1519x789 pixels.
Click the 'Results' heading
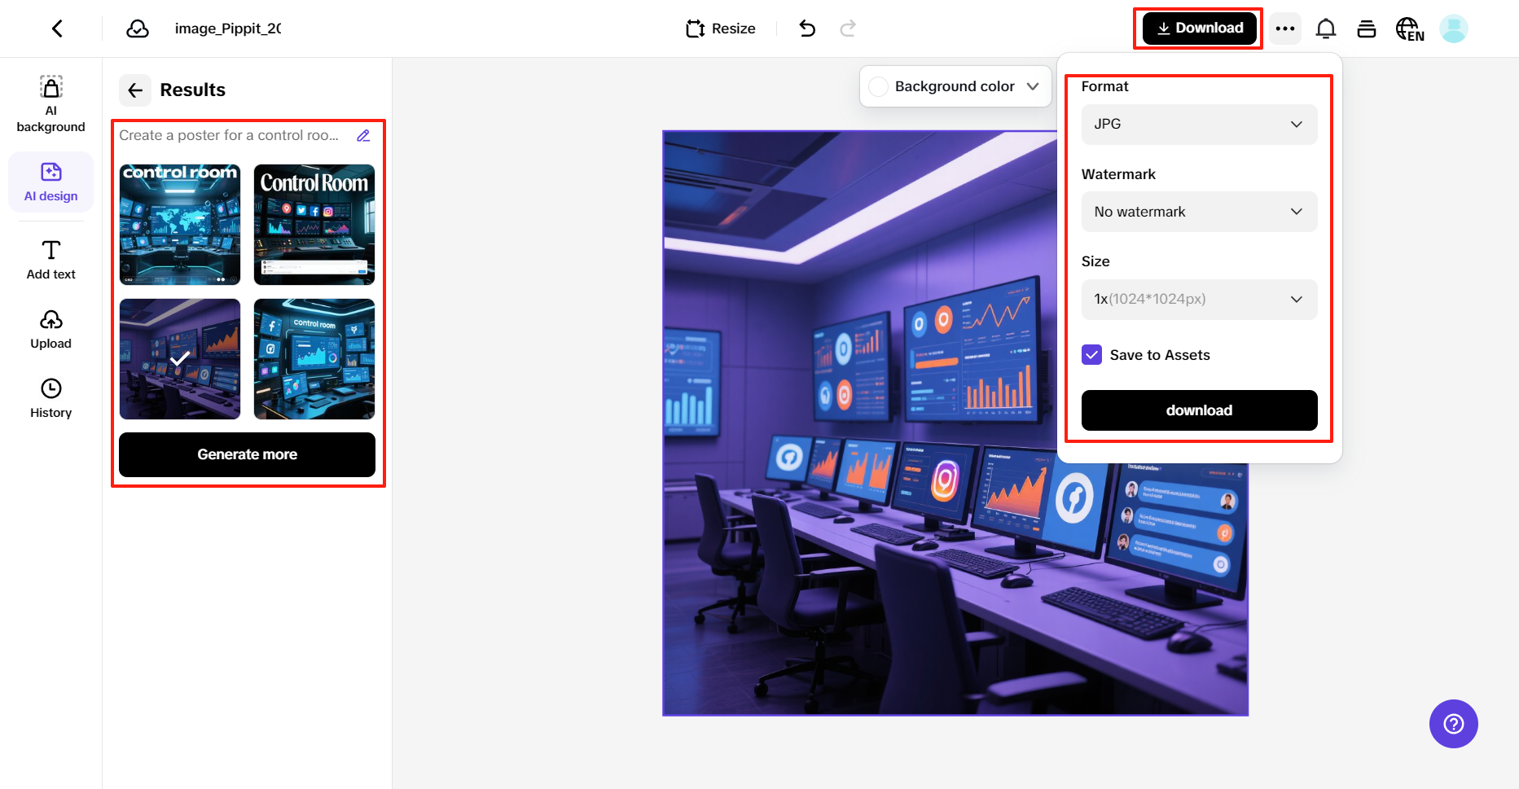193,90
